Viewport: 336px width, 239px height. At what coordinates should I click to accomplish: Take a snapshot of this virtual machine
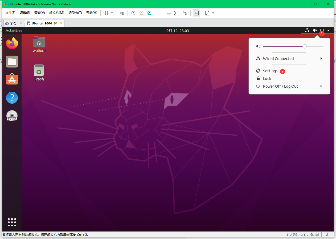[x=133, y=13]
